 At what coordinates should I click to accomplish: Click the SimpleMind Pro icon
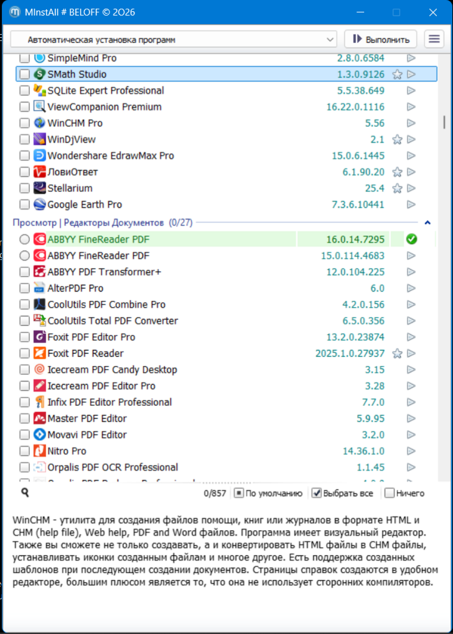39,58
